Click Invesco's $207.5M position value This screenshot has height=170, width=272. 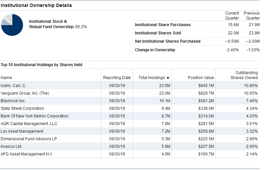click(206, 147)
